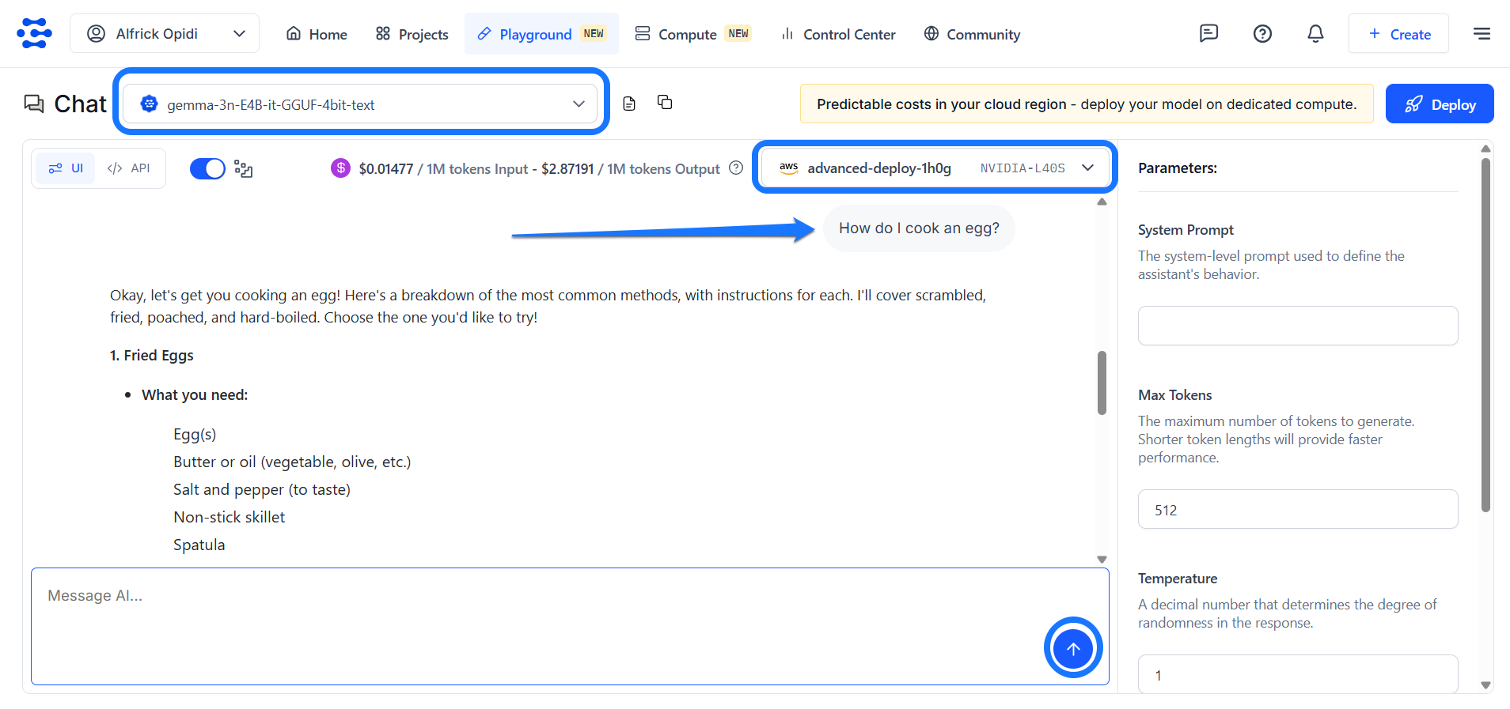
Task: Click the Chat bubbles icon in the heading
Action: (x=34, y=104)
